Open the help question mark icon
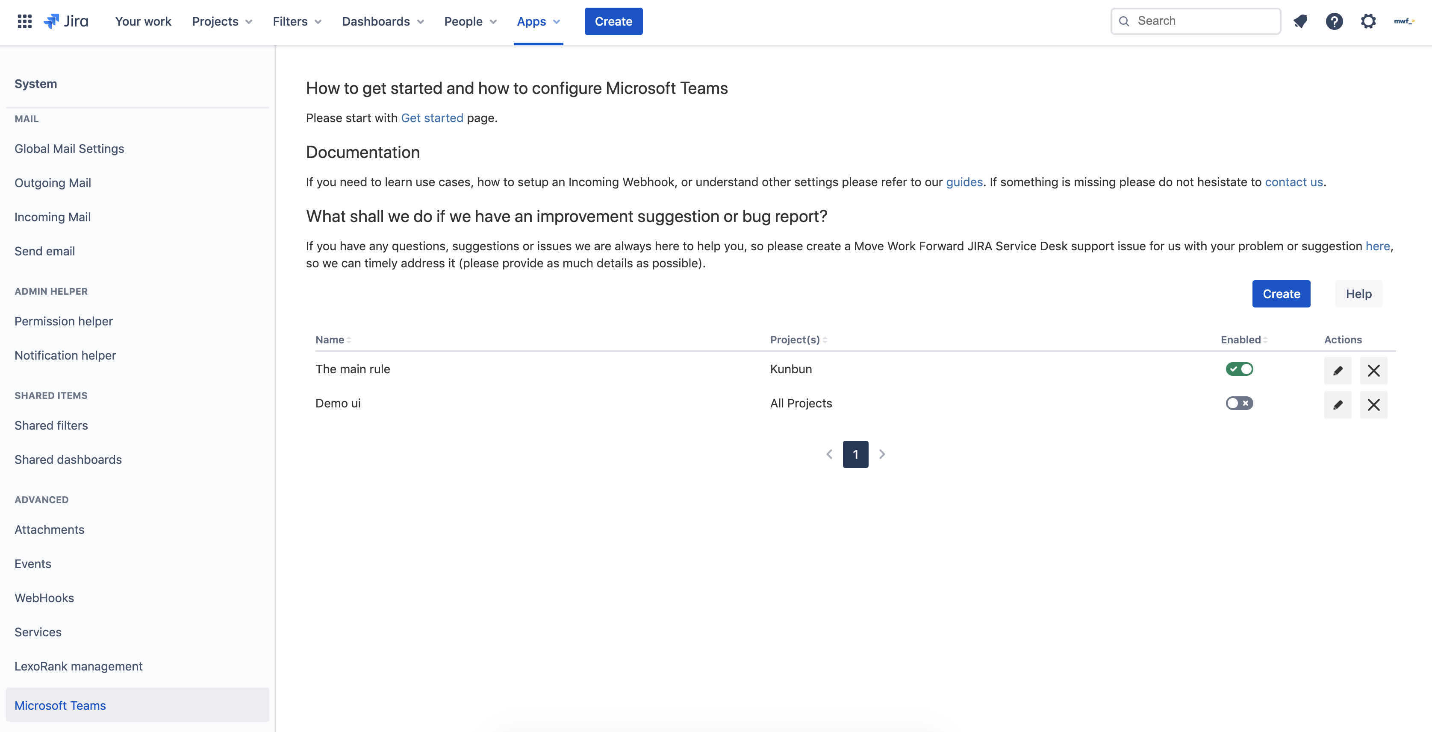1432x732 pixels. point(1334,21)
